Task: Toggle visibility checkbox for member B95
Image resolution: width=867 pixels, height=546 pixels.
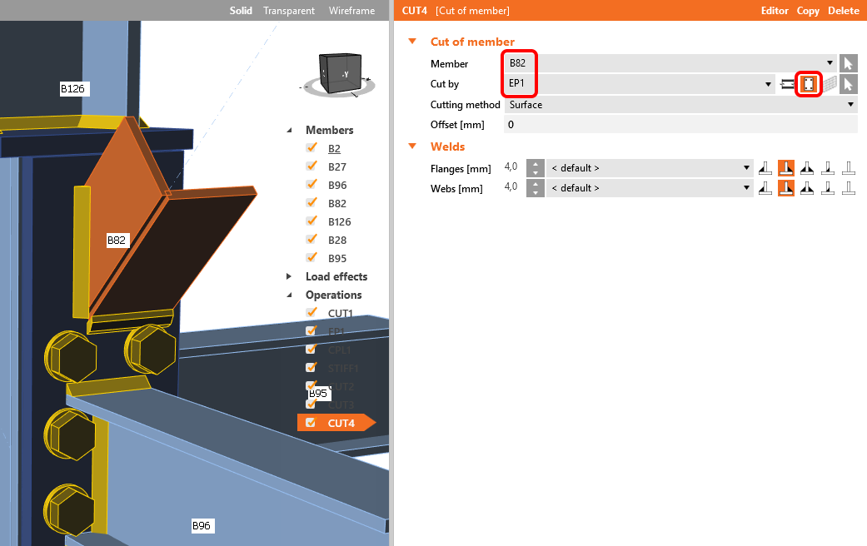Action: click(311, 257)
